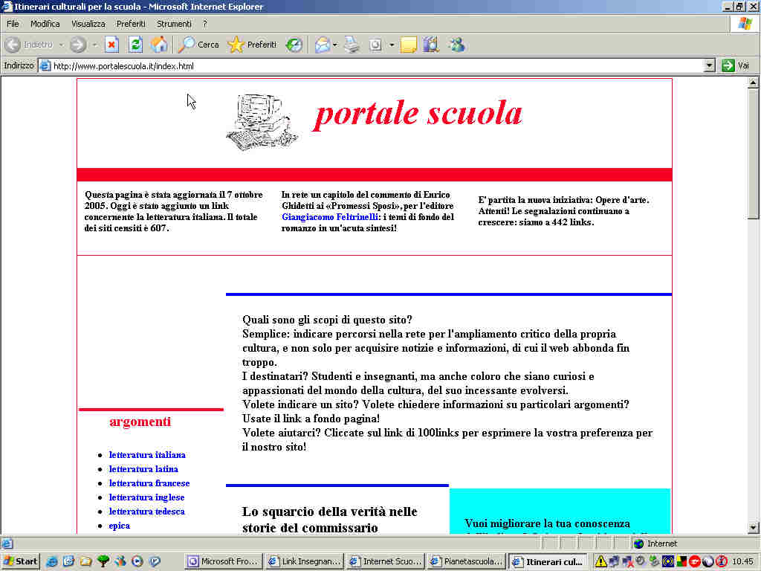Switch to Link Insegnan… taskbar window
The width and height of the screenshot is (761, 571).
[305, 561]
